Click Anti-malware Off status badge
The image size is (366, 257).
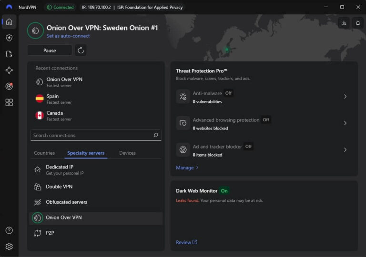pos(228,93)
